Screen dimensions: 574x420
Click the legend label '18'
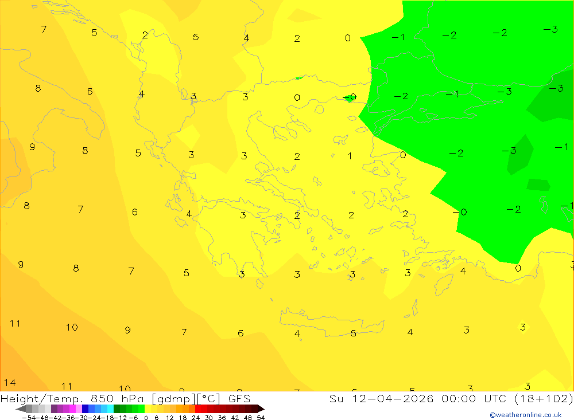point(183,418)
